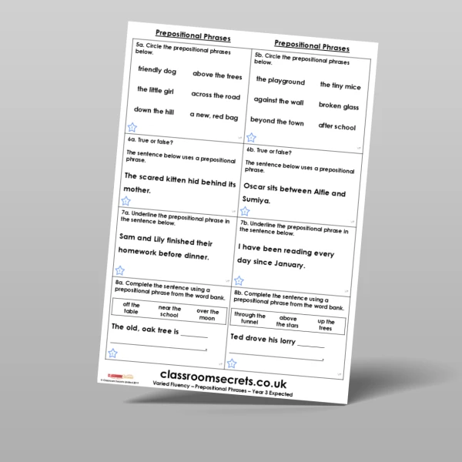The image size is (462, 462).
Task: Click the phrase "broken glass"
Action: click(x=339, y=105)
